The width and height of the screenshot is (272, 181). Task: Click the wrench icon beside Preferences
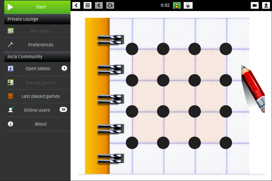coord(10,45)
